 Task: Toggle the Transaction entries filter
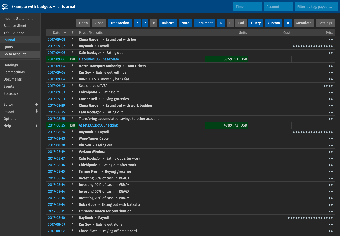click(120, 23)
